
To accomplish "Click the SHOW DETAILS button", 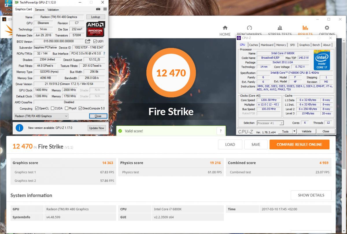I will 311,195.
